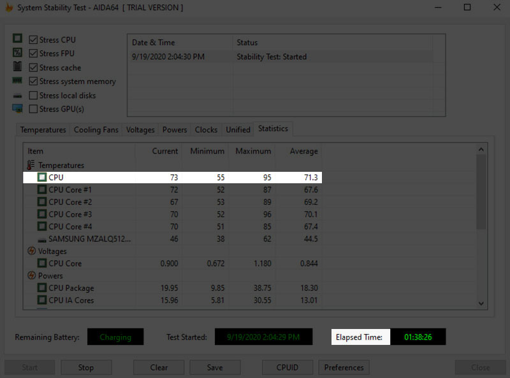Screen dimensions: 510x378
Task: Open CPUID via its button
Action: (288, 367)
